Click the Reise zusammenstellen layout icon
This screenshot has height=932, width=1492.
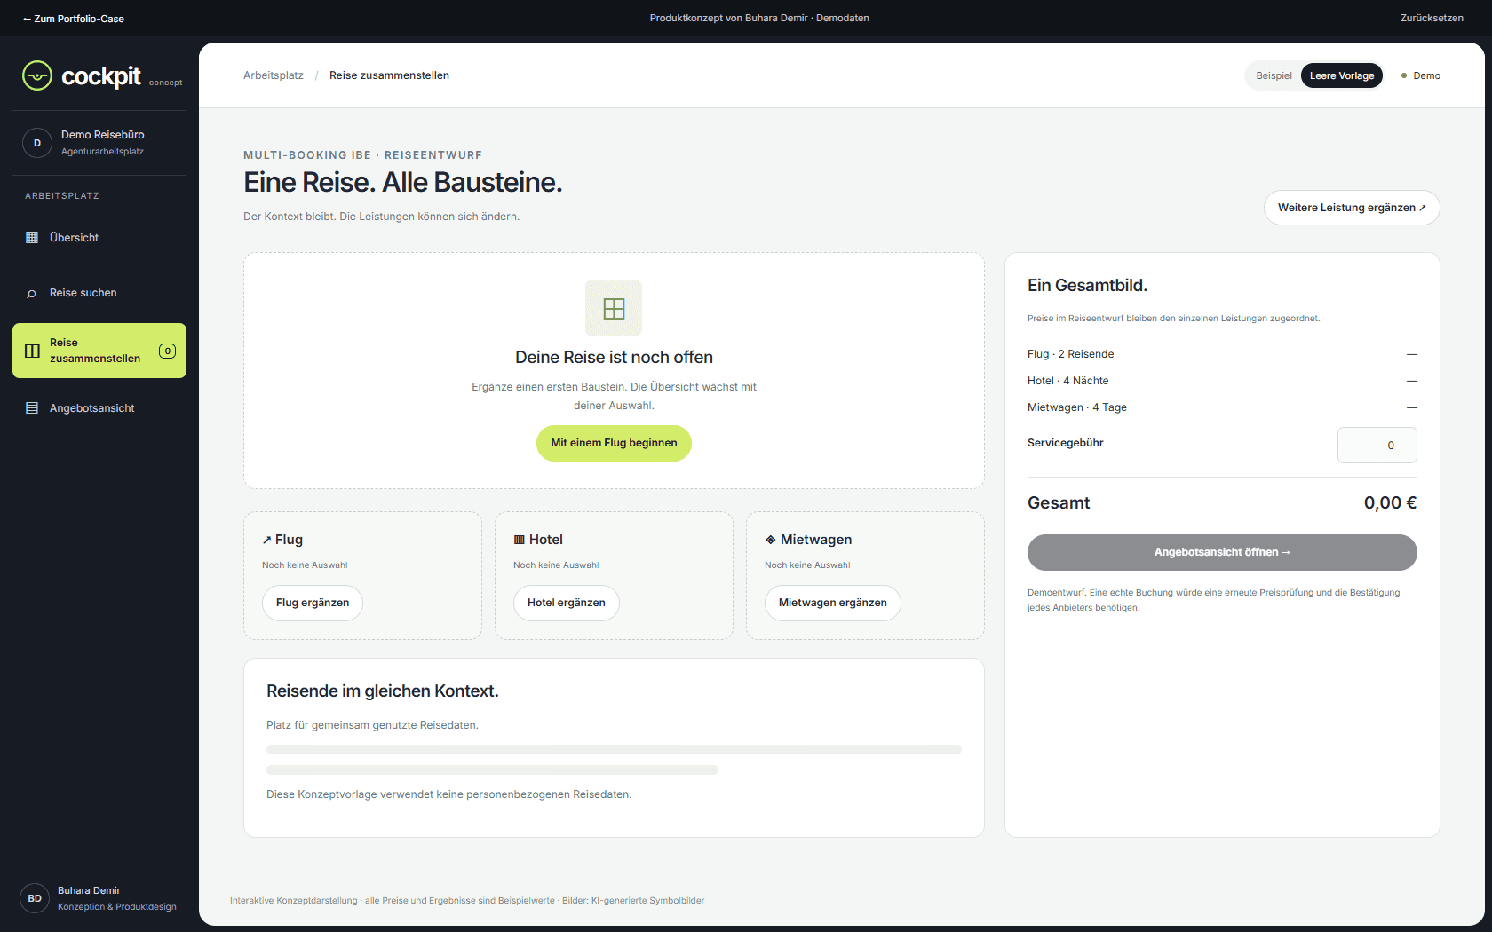(x=32, y=351)
